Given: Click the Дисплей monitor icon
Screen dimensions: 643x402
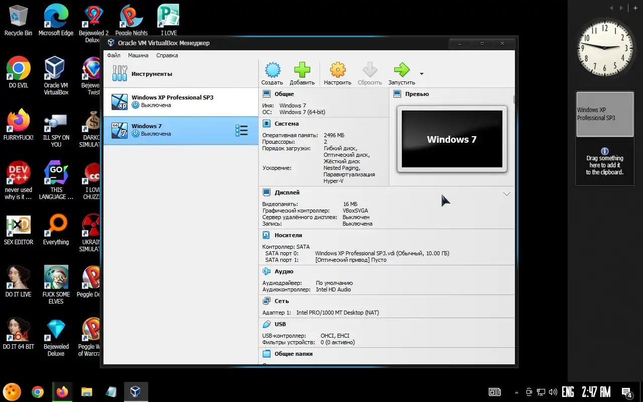Looking at the screenshot, I should pyautogui.click(x=266, y=192).
